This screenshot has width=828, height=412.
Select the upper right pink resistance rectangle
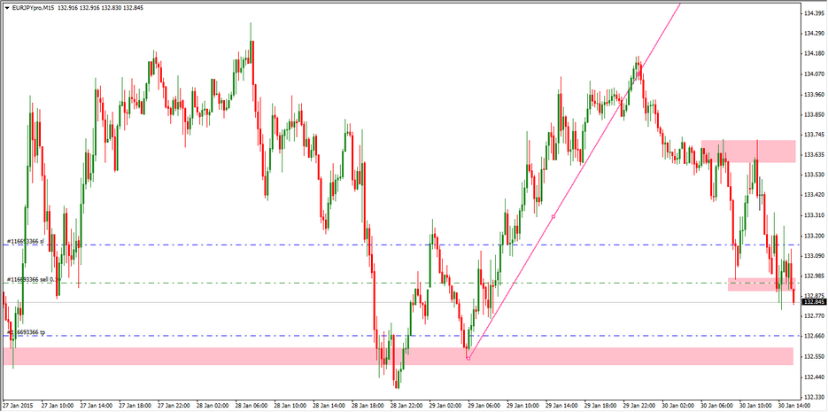click(748, 151)
